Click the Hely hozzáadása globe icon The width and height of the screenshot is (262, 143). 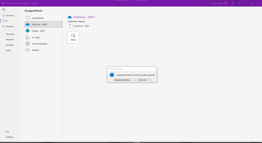tap(28, 44)
